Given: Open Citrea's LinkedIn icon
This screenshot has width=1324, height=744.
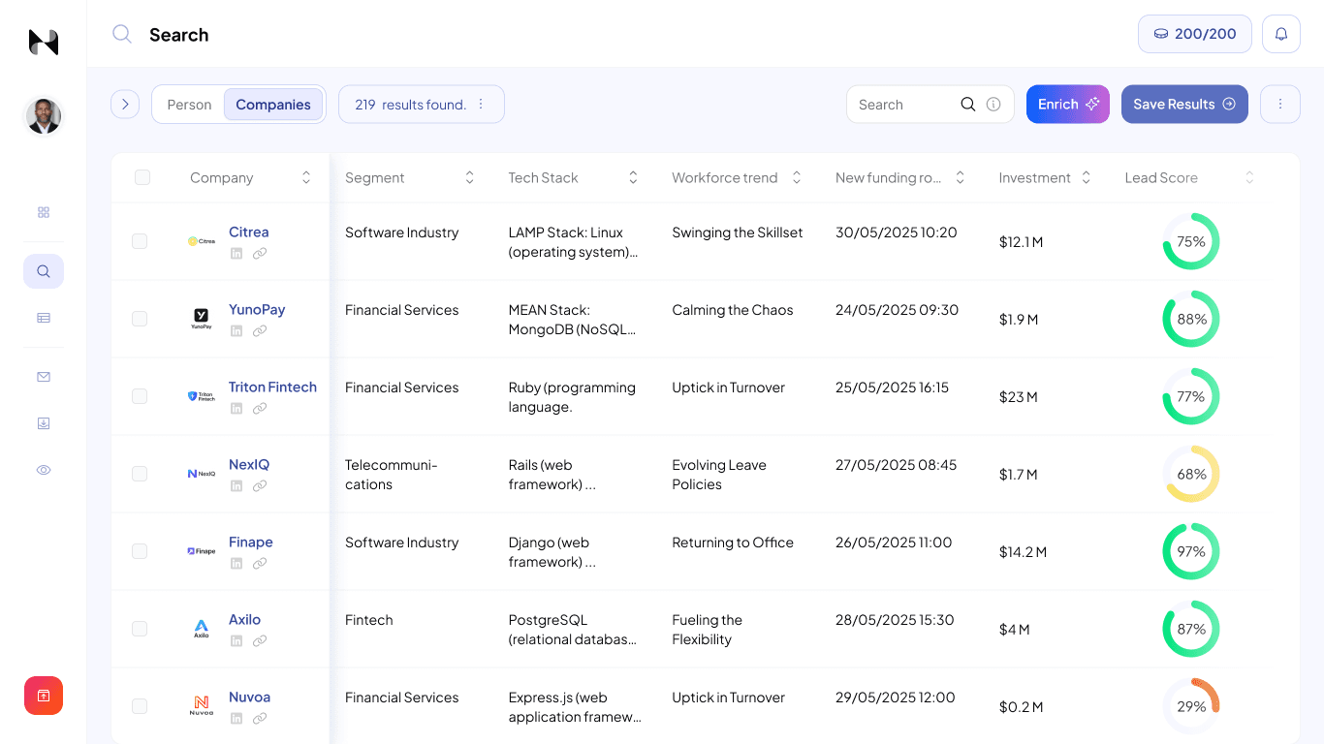Looking at the screenshot, I should point(236,254).
